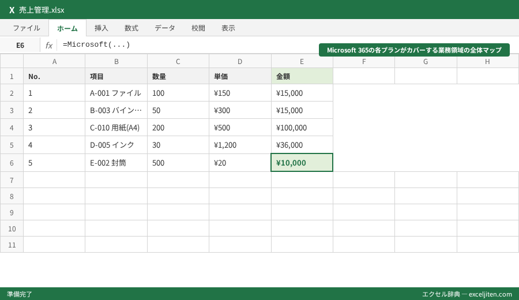
Task: Select cell A-001 ファイル
Action: [x=116, y=93]
